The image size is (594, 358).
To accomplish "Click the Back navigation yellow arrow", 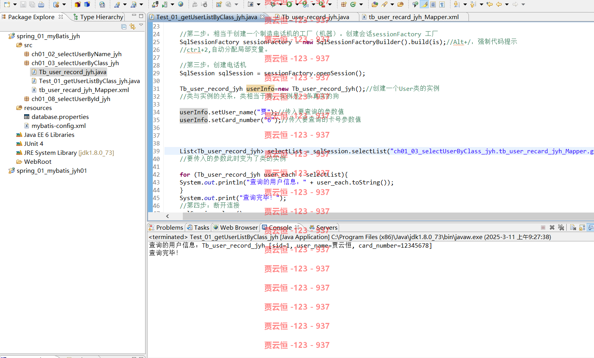I will point(499,4).
